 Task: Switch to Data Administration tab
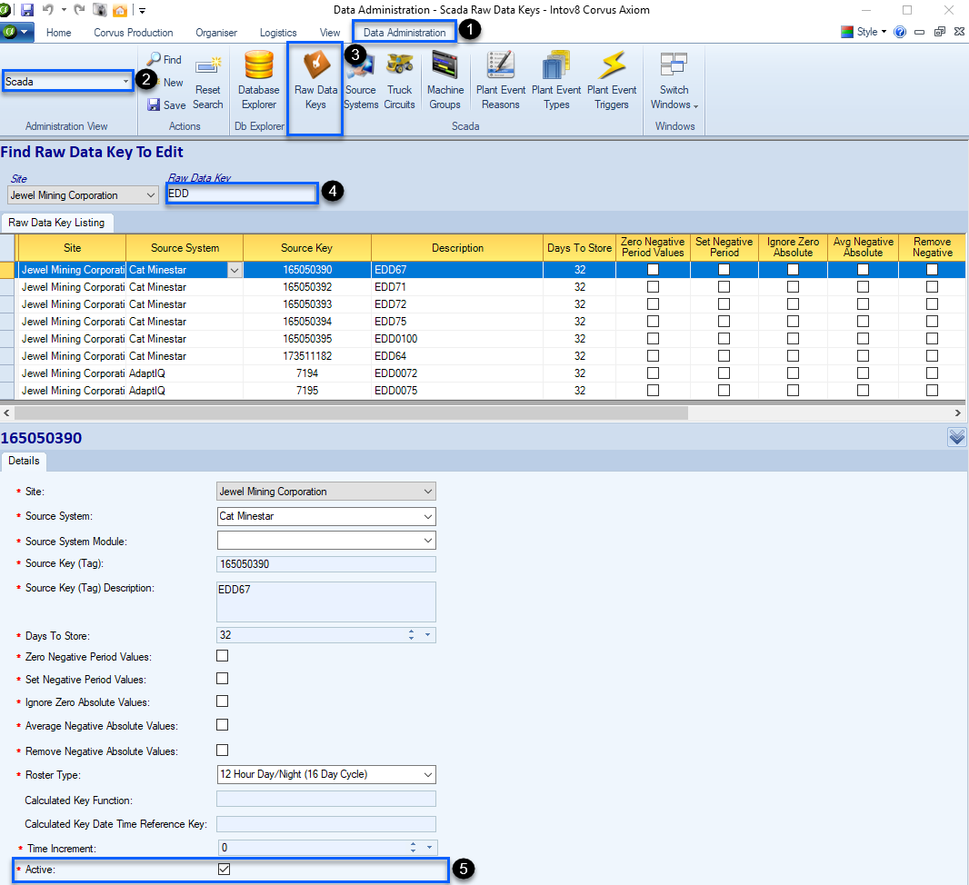(405, 32)
